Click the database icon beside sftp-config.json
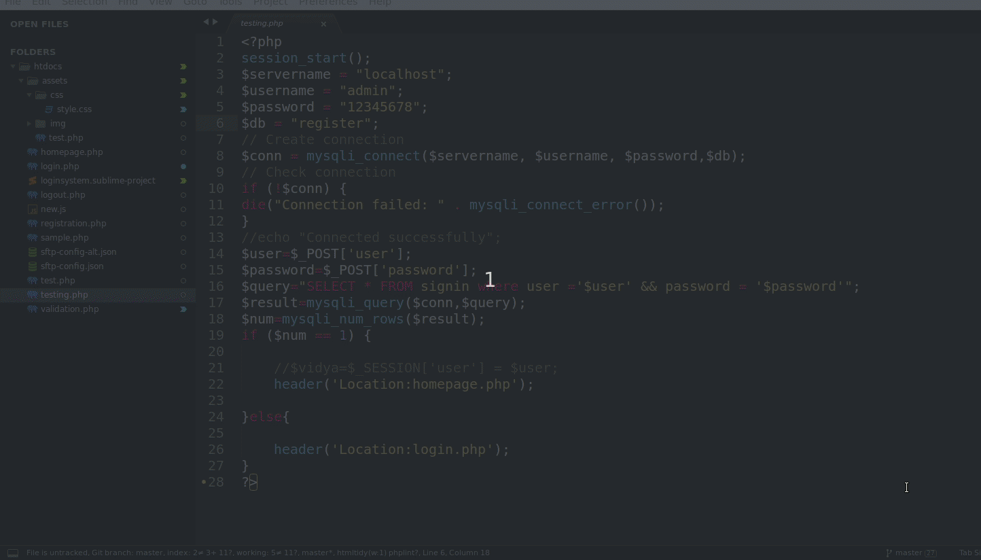981x560 pixels. click(32, 266)
